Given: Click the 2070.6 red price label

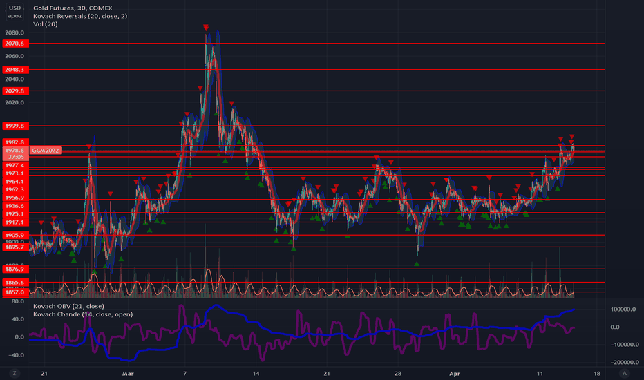Looking at the screenshot, I should coord(15,43).
